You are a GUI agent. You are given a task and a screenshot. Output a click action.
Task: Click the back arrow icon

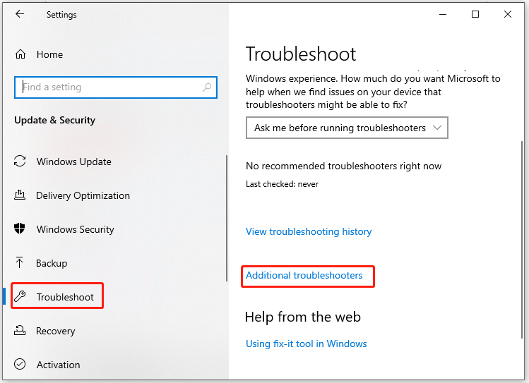[x=20, y=14]
